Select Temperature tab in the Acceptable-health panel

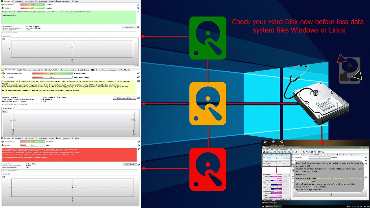[x=29, y=70]
